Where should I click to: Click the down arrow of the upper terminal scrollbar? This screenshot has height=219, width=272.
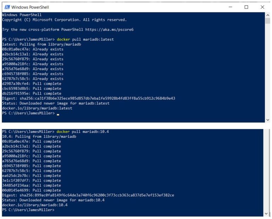[x=267, y=120]
